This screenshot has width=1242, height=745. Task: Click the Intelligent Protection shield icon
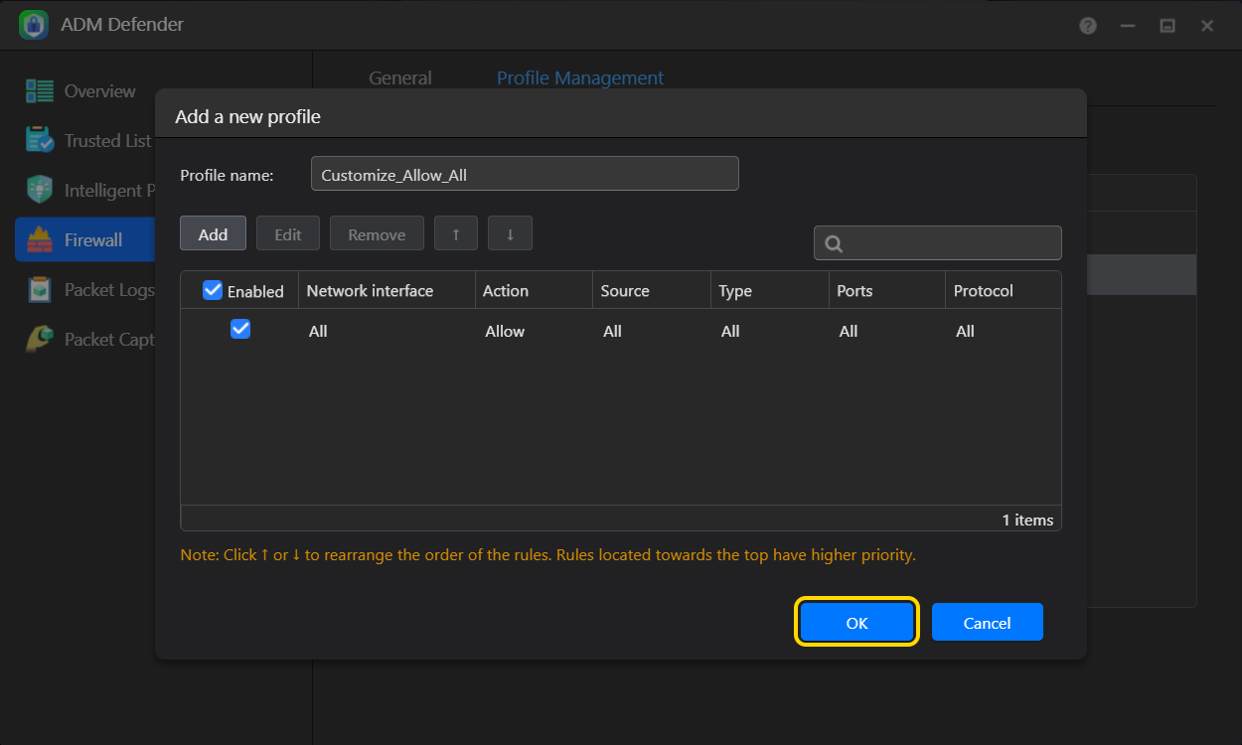point(40,190)
